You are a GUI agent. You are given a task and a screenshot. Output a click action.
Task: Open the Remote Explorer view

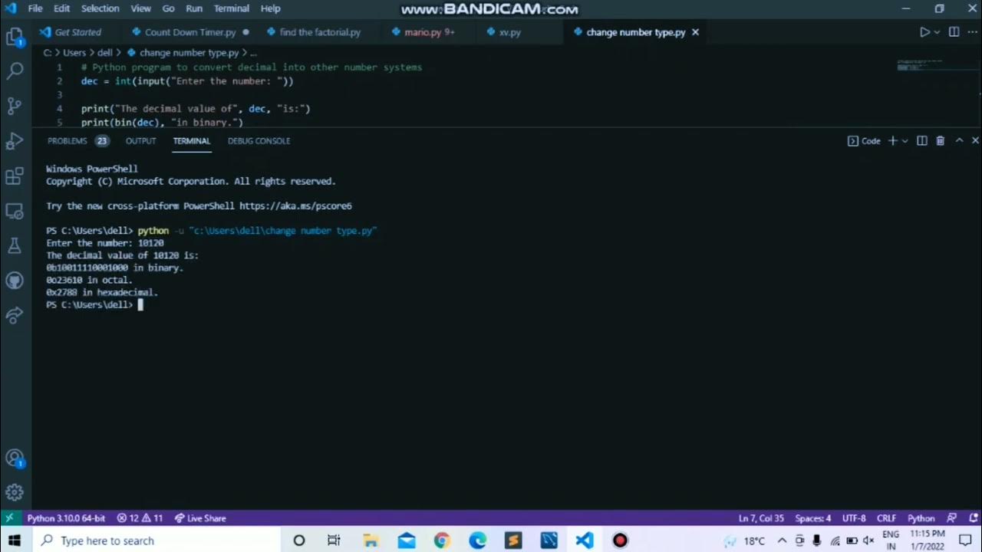[15, 211]
